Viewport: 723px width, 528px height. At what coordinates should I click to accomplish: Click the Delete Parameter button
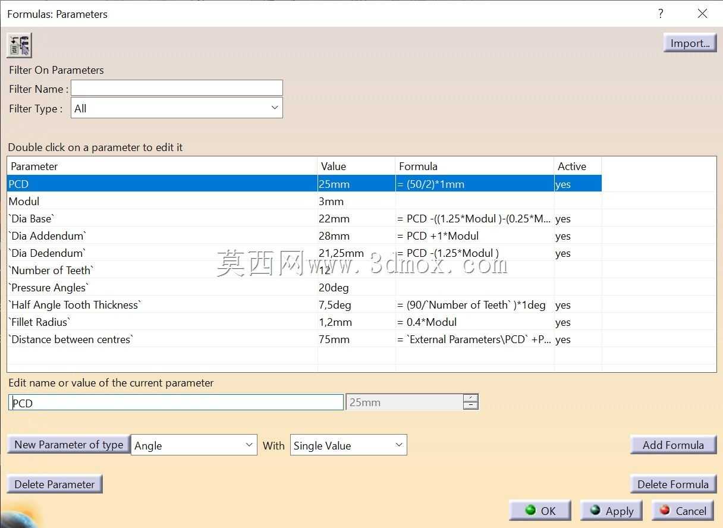[55, 484]
